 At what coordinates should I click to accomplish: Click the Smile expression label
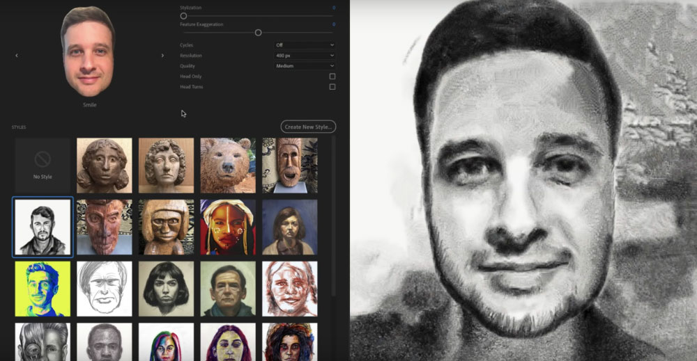90,105
